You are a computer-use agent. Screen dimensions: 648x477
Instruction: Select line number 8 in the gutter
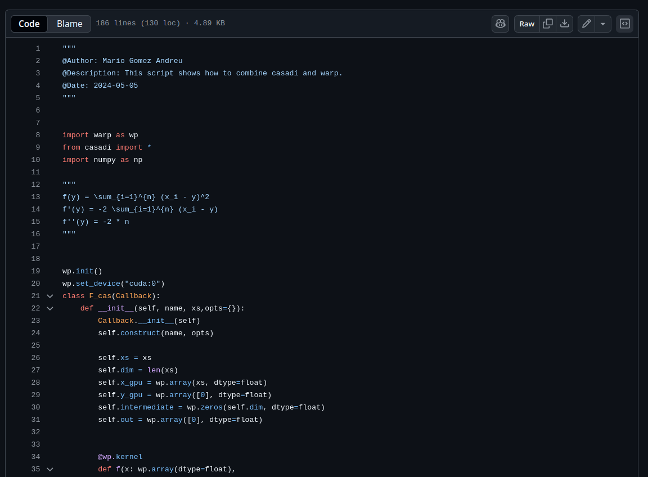[x=38, y=135]
